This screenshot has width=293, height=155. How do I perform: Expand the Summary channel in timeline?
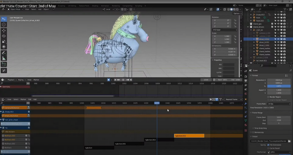point(1,87)
